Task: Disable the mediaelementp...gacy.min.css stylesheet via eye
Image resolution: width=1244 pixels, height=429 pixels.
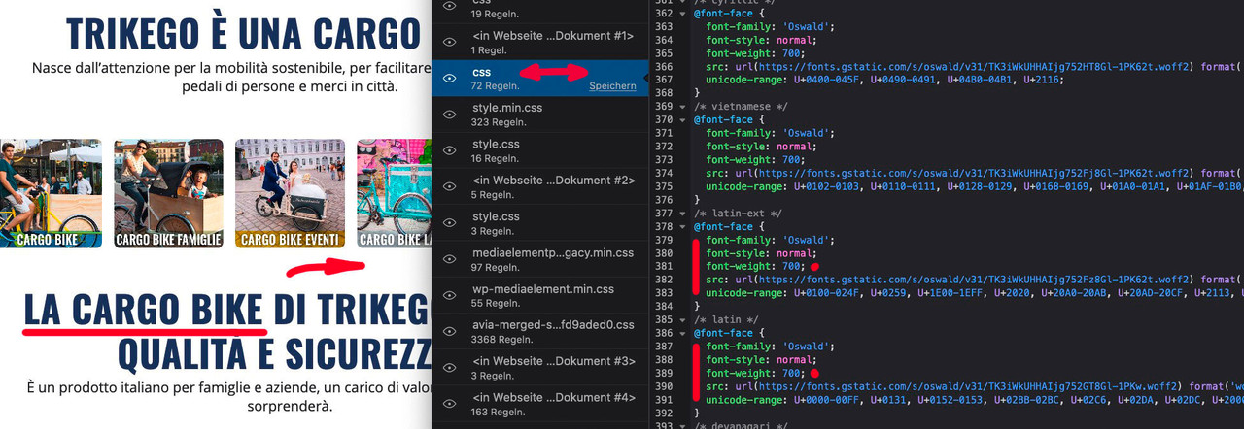Action: pos(449,259)
